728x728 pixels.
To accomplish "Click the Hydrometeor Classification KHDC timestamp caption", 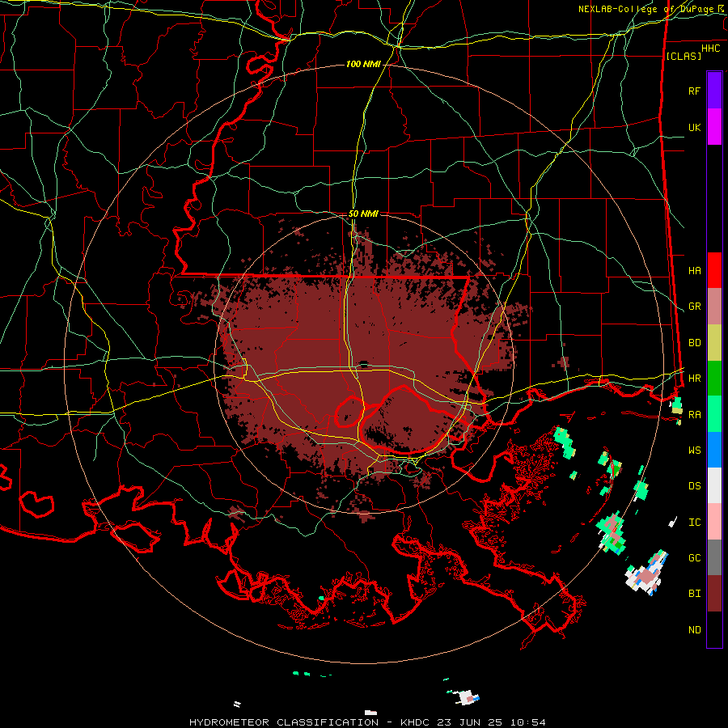I will pos(367,722).
